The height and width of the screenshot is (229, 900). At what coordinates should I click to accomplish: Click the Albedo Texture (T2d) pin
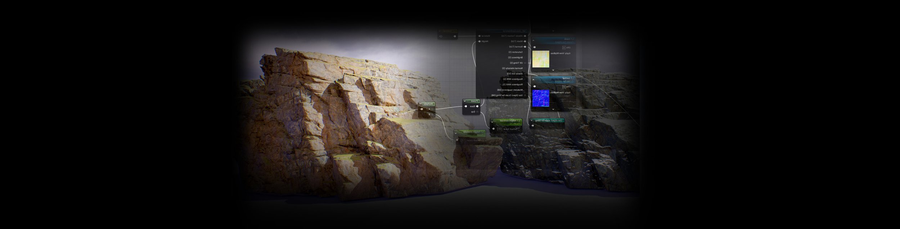525,36
